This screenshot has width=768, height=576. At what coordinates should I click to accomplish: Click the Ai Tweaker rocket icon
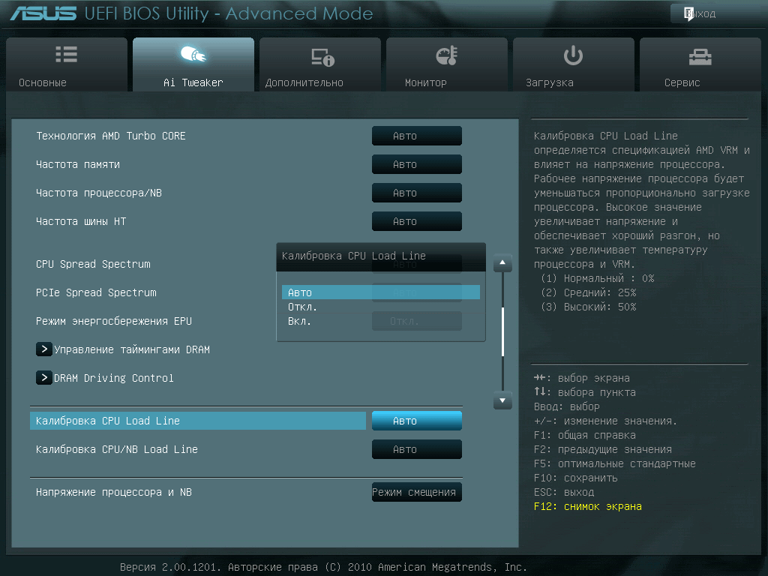point(193,54)
